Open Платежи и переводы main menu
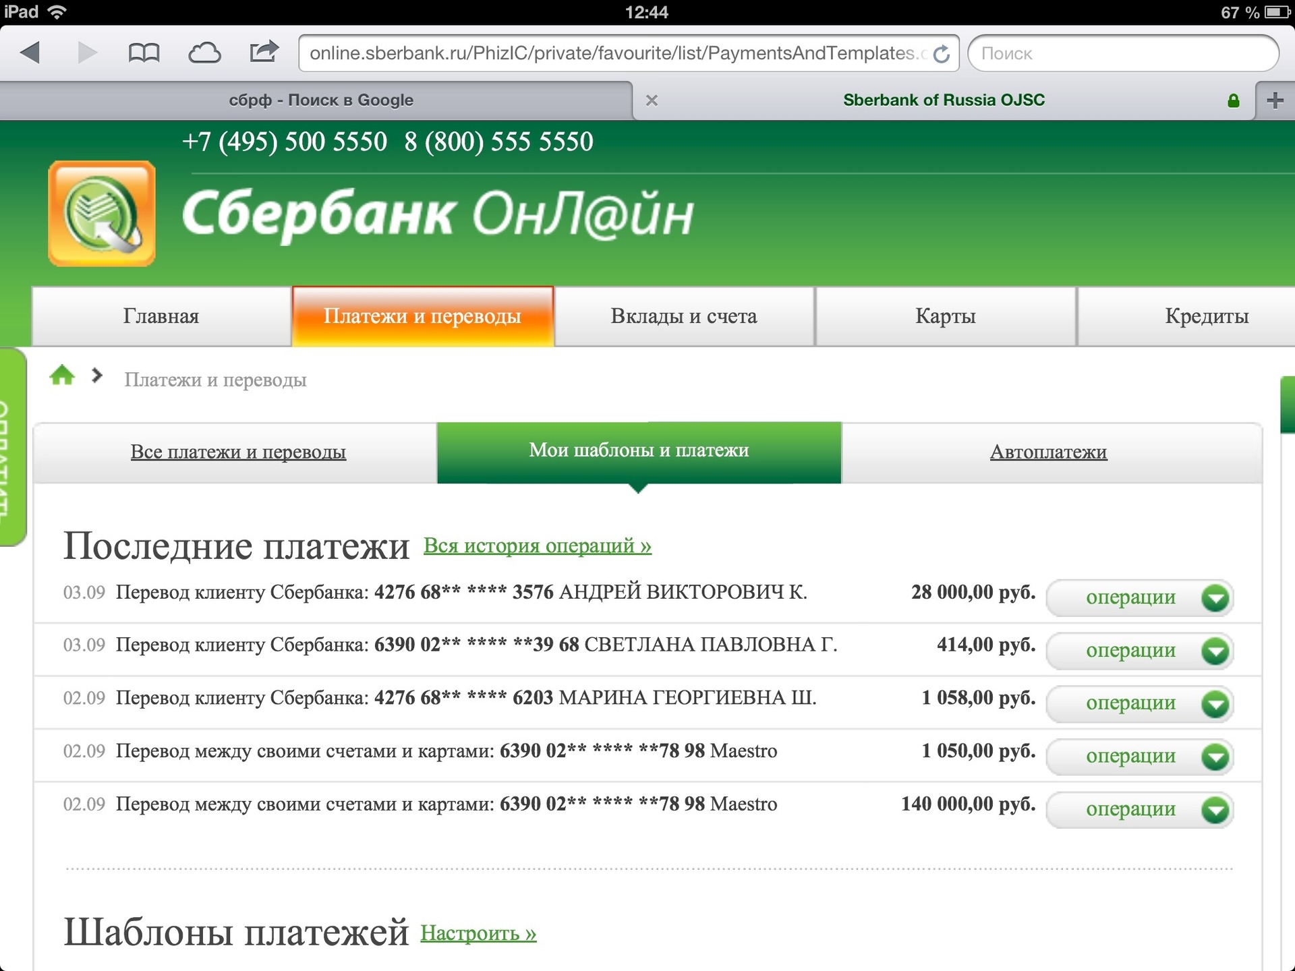 tap(423, 316)
